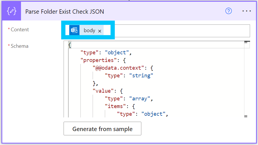Click the schema editor vertical scrollbar
The height and width of the screenshot is (145, 258).
pos(246,80)
